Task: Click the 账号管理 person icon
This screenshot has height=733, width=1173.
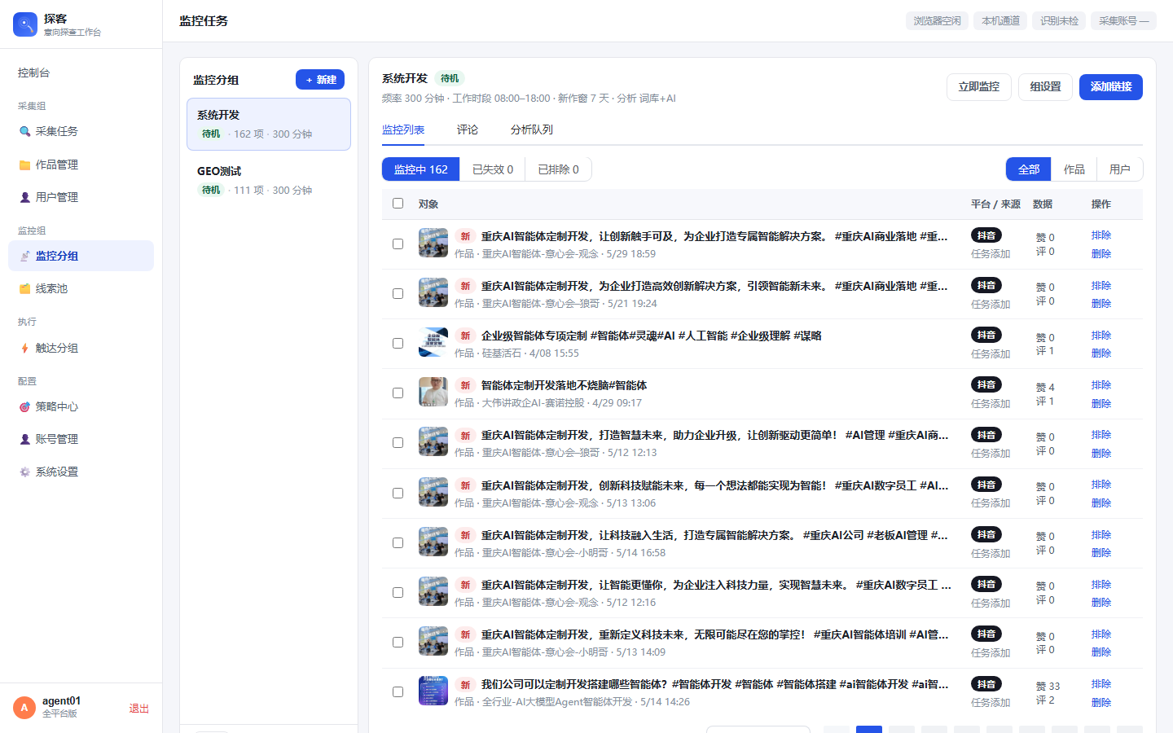Action: click(x=24, y=439)
